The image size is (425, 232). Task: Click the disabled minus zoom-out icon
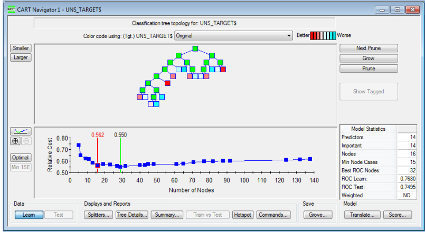[26, 141]
